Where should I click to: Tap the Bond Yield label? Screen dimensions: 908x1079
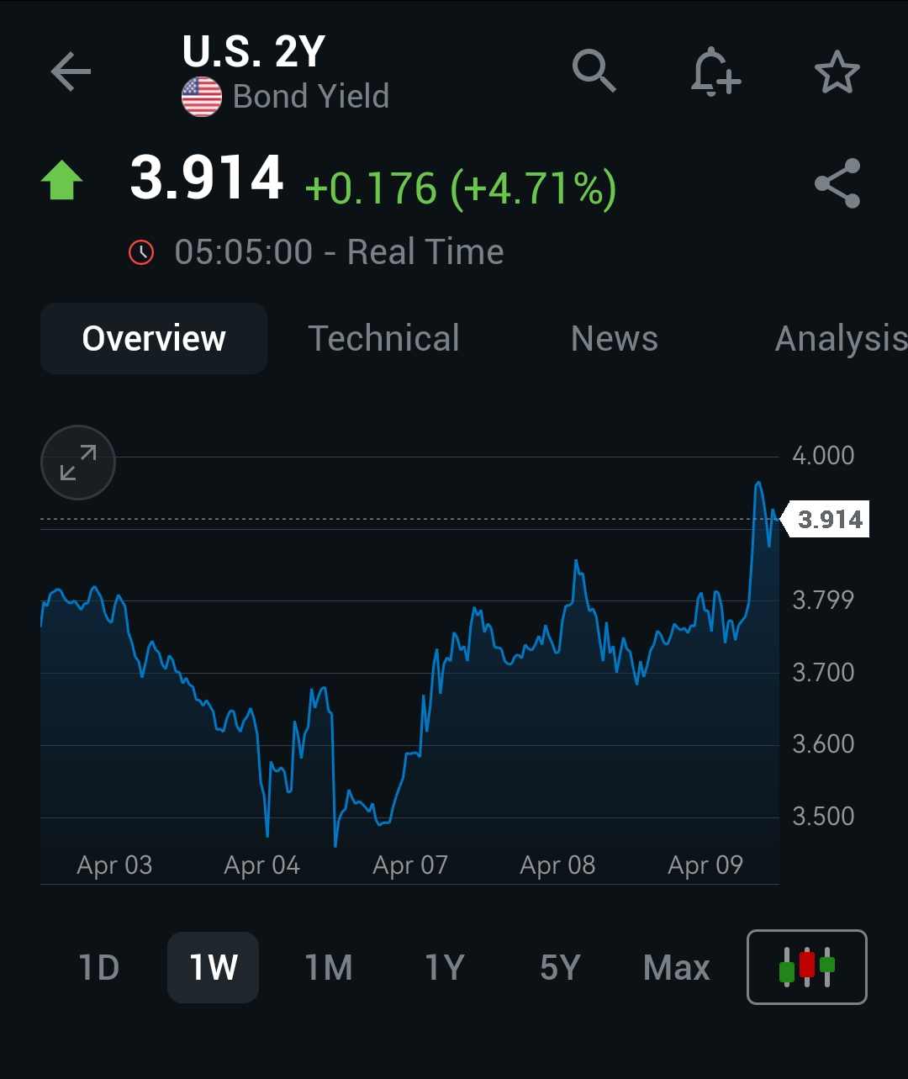pyautogui.click(x=311, y=97)
